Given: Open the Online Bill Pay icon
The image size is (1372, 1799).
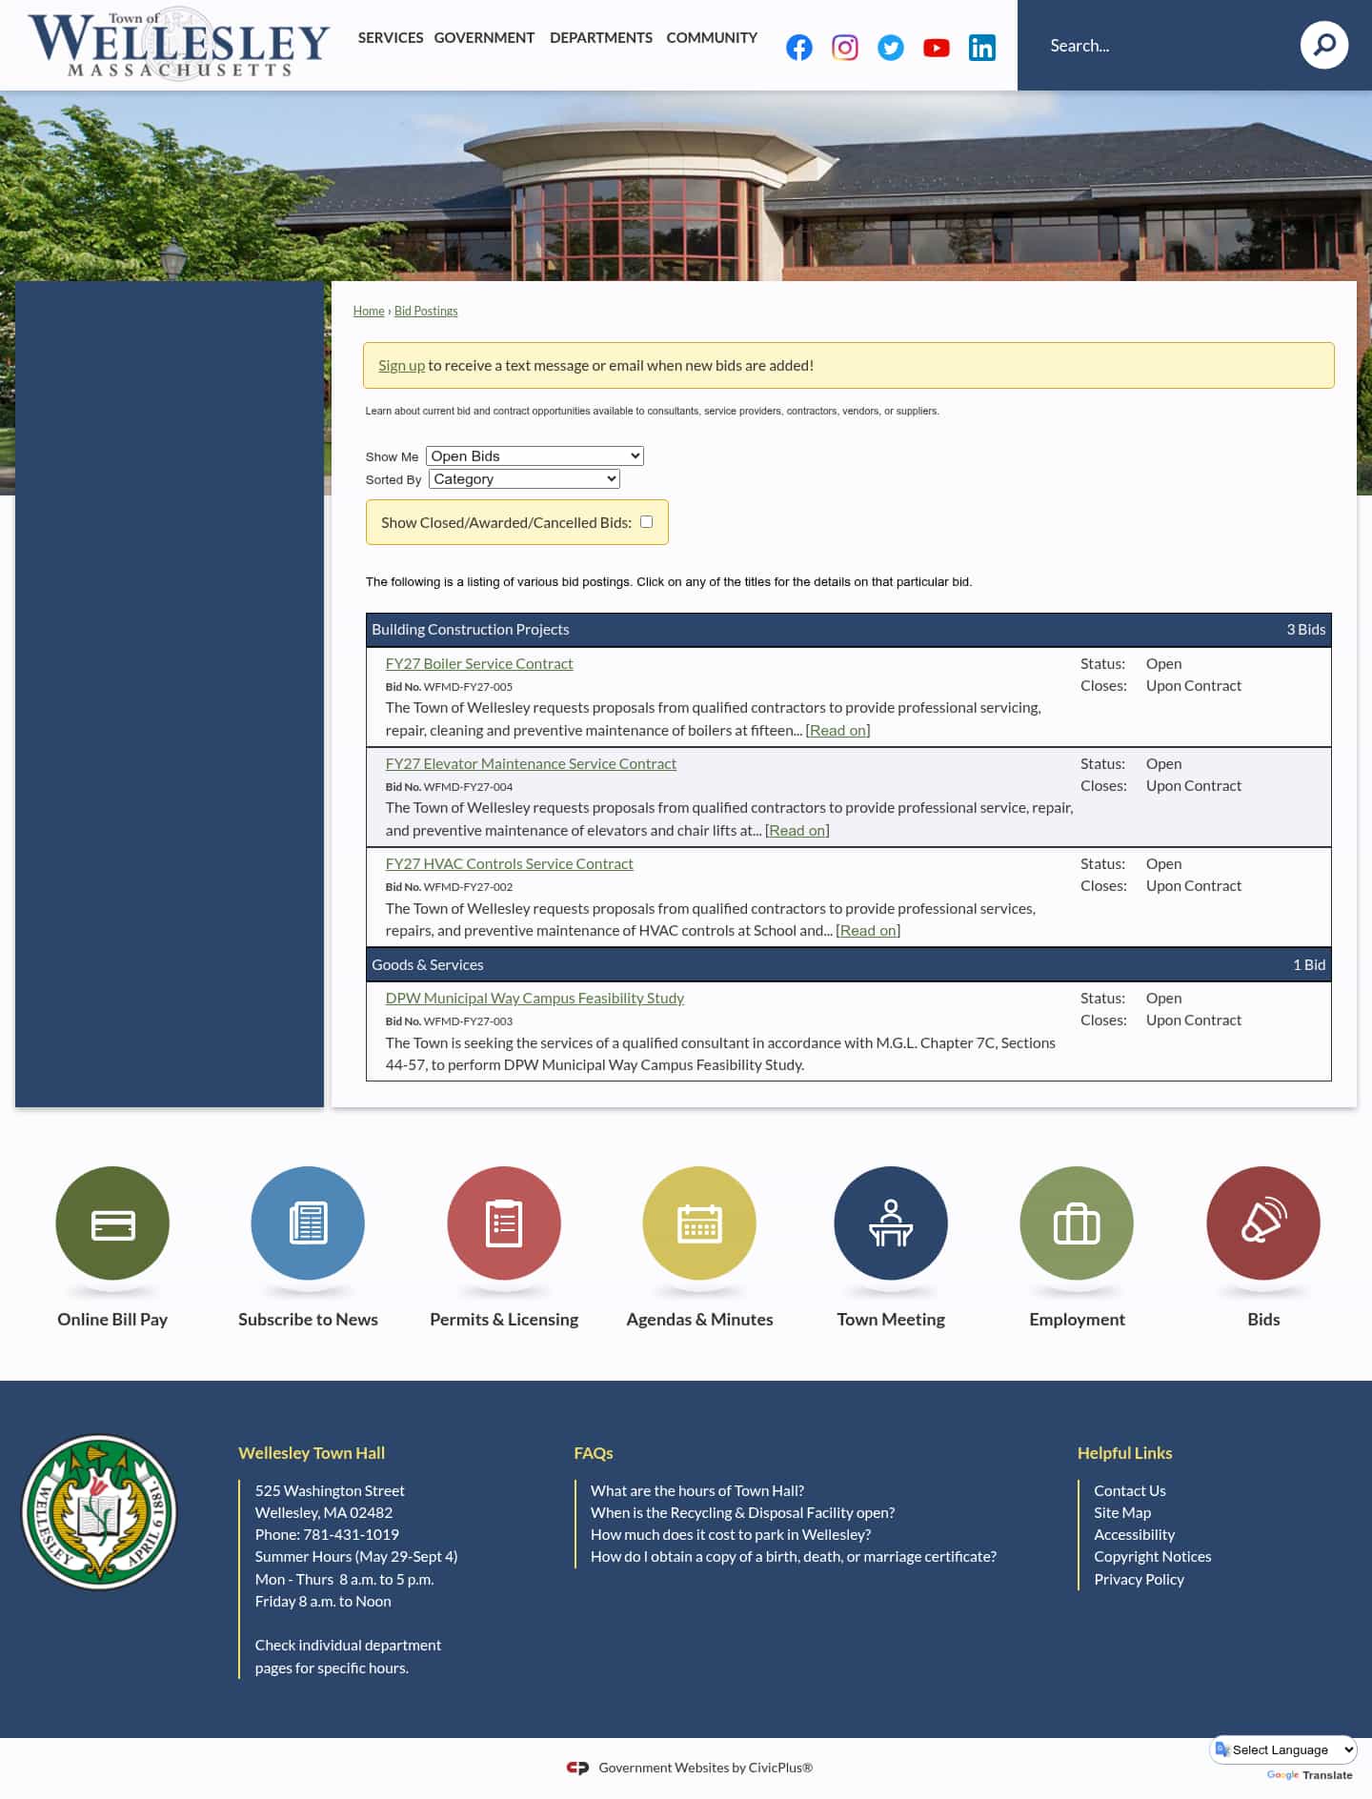Looking at the screenshot, I should click(x=112, y=1223).
